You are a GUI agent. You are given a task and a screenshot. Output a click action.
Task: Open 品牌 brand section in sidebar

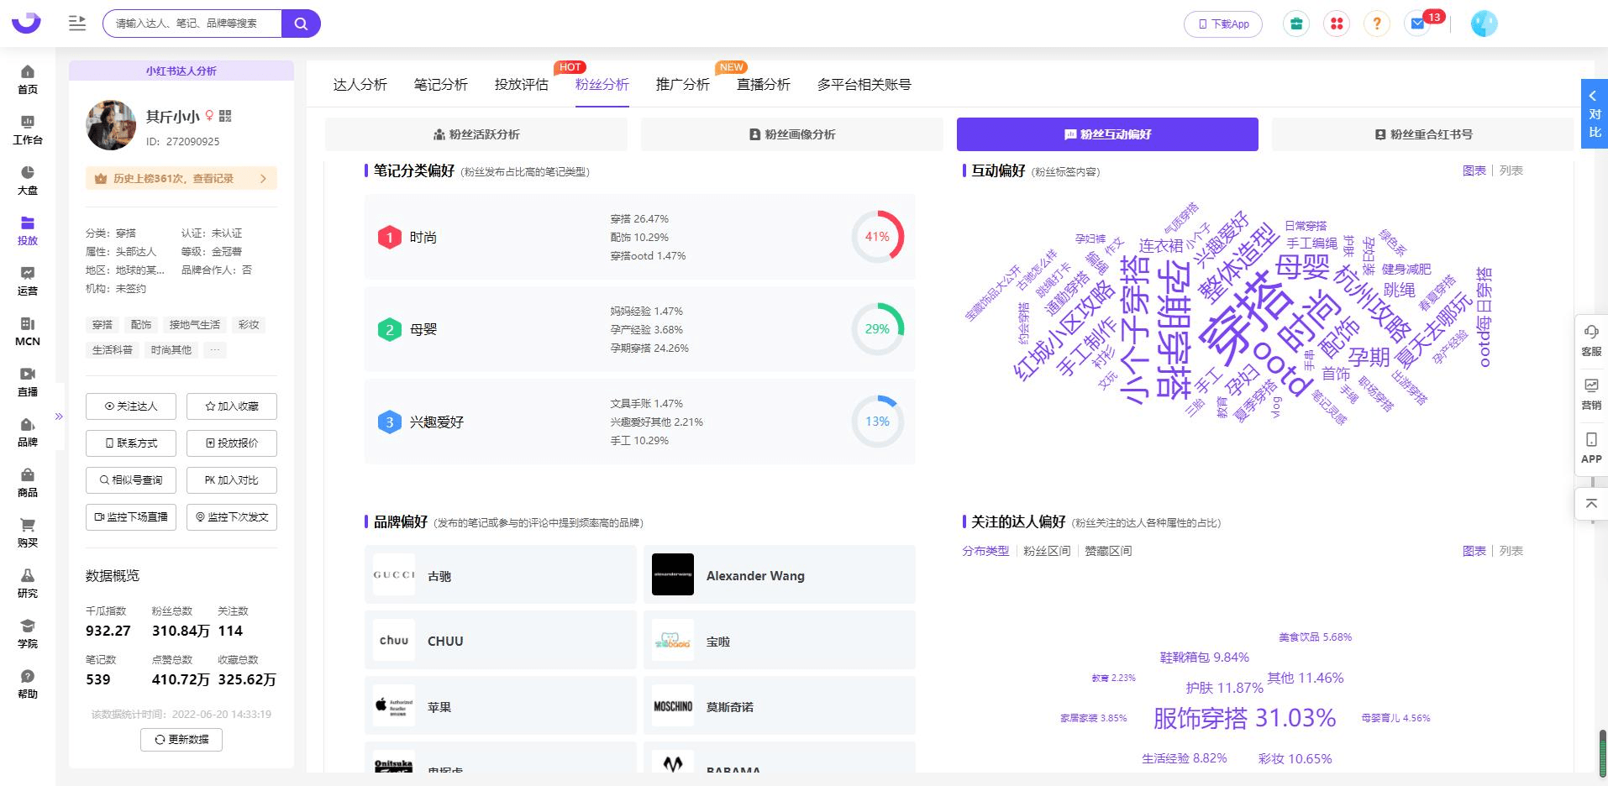pyautogui.click(x=28, y=432)
